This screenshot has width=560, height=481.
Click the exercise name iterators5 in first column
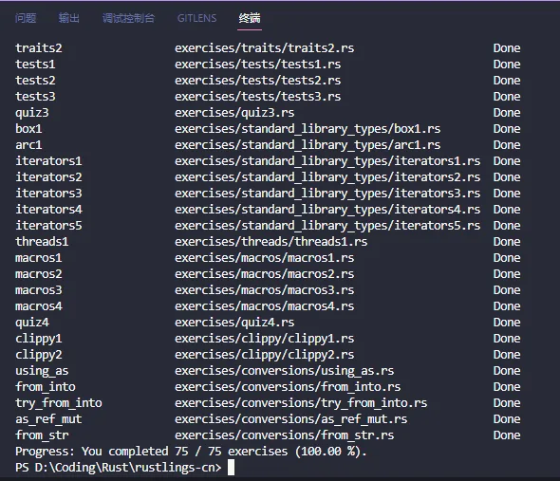pyautogui.click(x=48, y=226)
